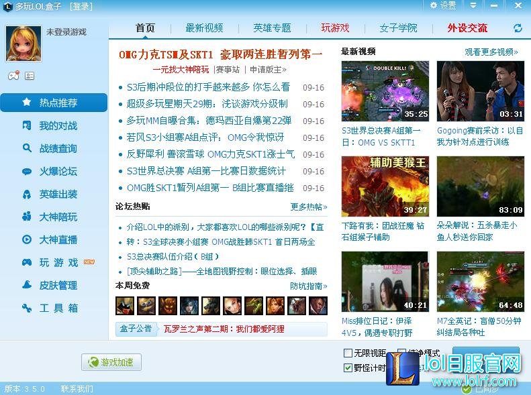
Task: Open news 多玩MM自曝合集
Action: 209,121
